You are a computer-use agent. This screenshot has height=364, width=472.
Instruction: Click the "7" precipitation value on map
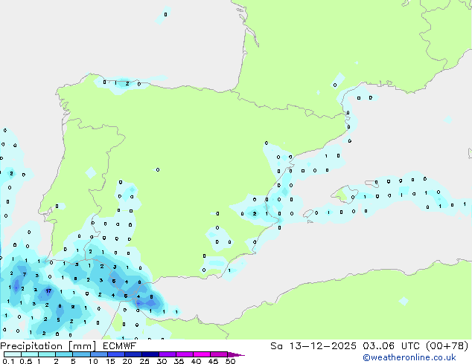click(25, 274)
